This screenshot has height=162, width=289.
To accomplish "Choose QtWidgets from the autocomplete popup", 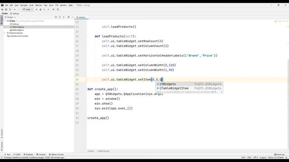I will click(x=190, y=84).
